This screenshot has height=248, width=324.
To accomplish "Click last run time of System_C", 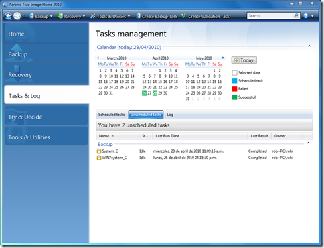I will coord(188,151).
